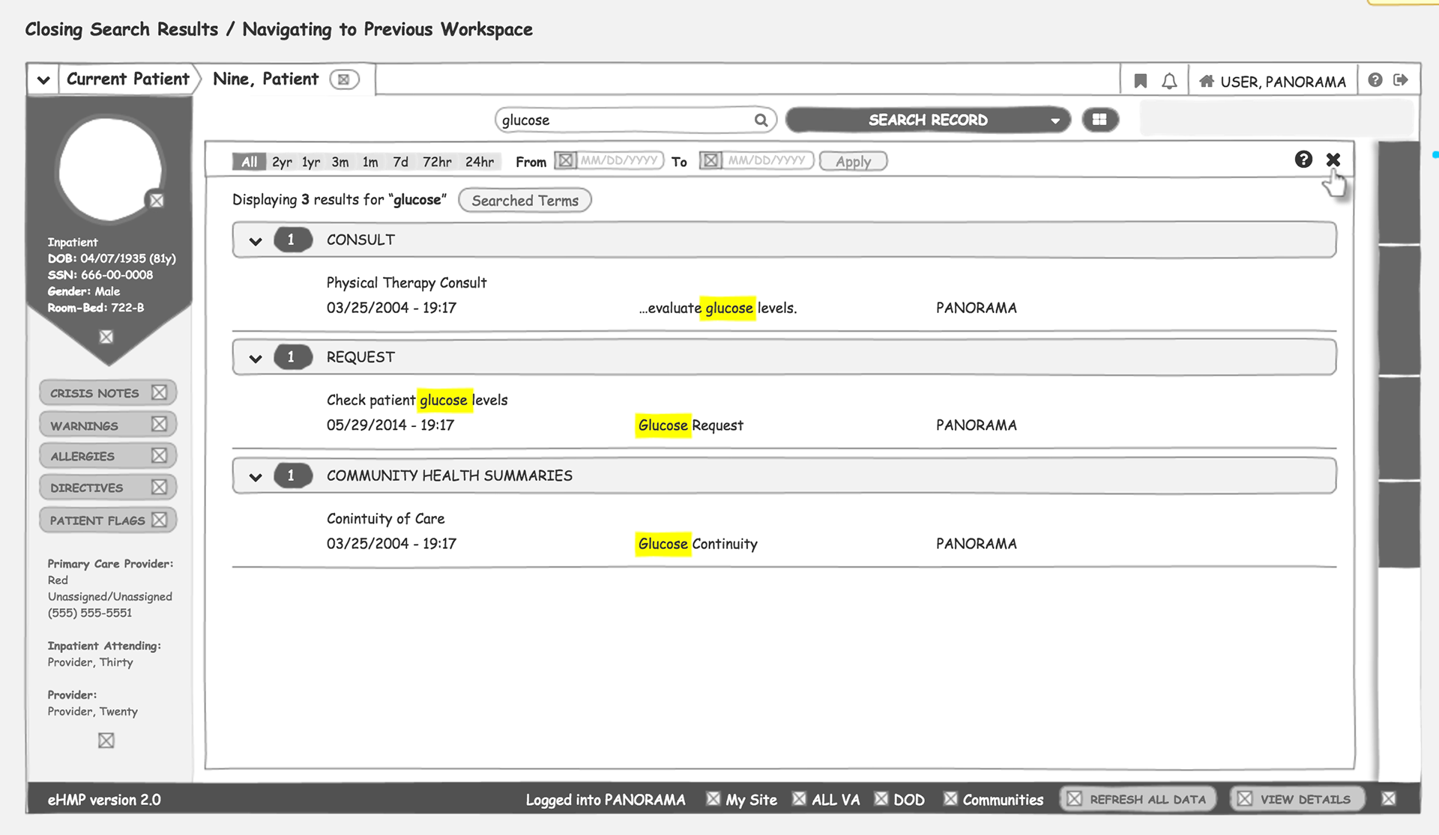Click the header help question mark icon

[x=1375, y=80]
